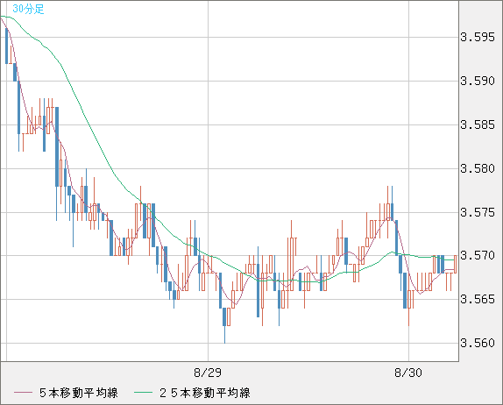Select the 3.580 price axis label
Image resolution: width=503 pixels, height=405 pixels.
478,168
